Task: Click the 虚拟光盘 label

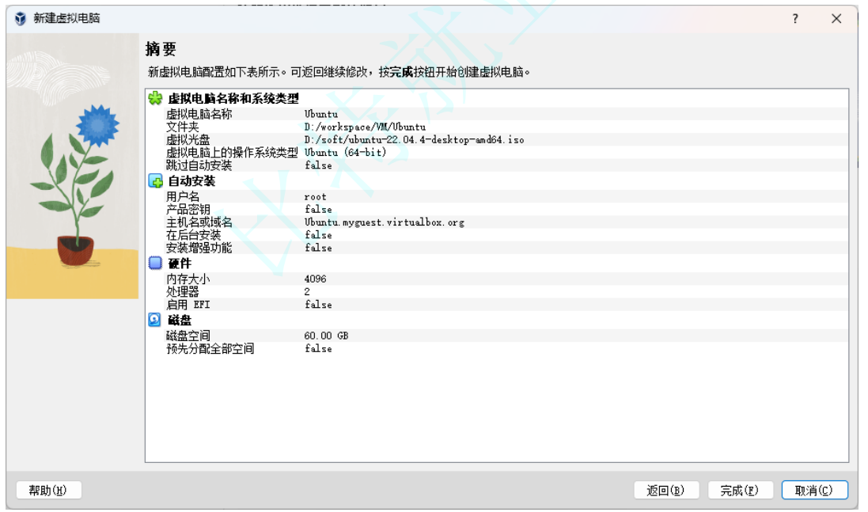Action: pyautogui.click(x=188, y=139)
